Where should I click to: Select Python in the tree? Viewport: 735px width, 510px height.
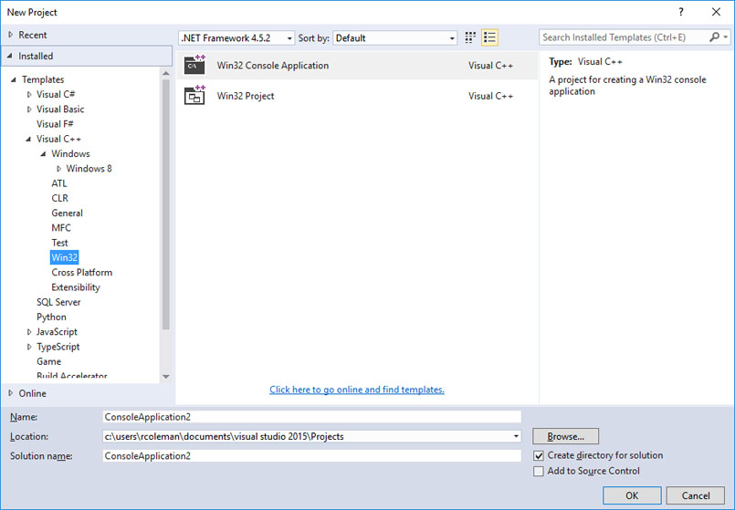pyautogui.click(x=51, y=317)
